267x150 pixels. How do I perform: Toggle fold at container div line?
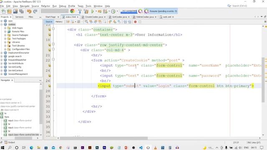53,29
